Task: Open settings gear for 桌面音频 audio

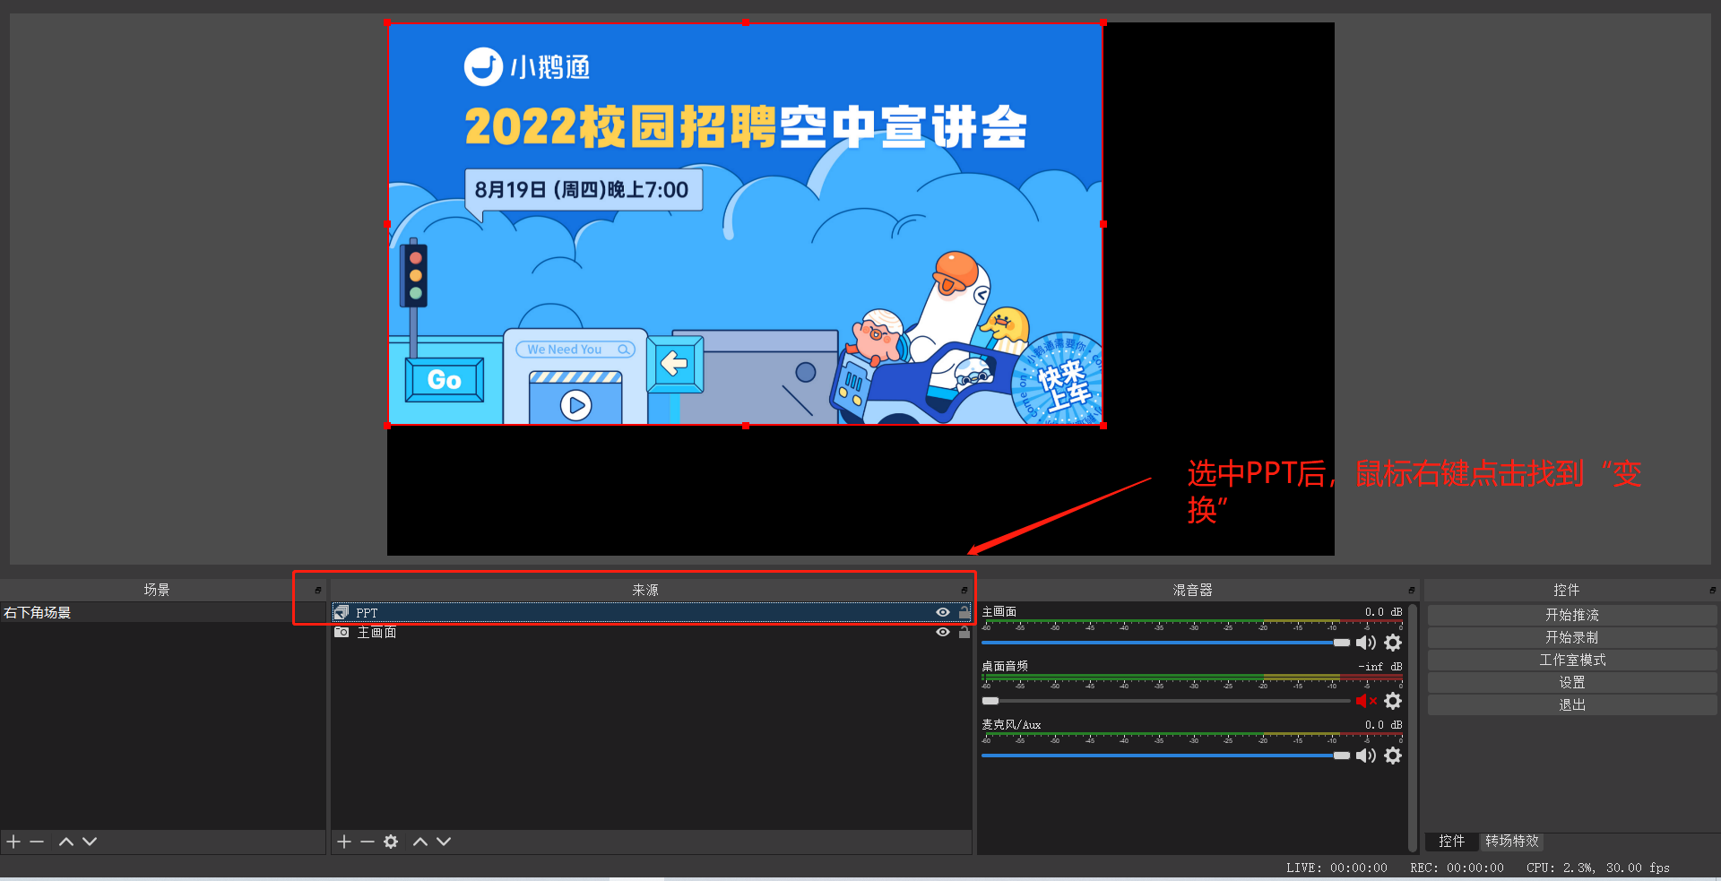Action: pyautogui.click(x=1393, y=701)
